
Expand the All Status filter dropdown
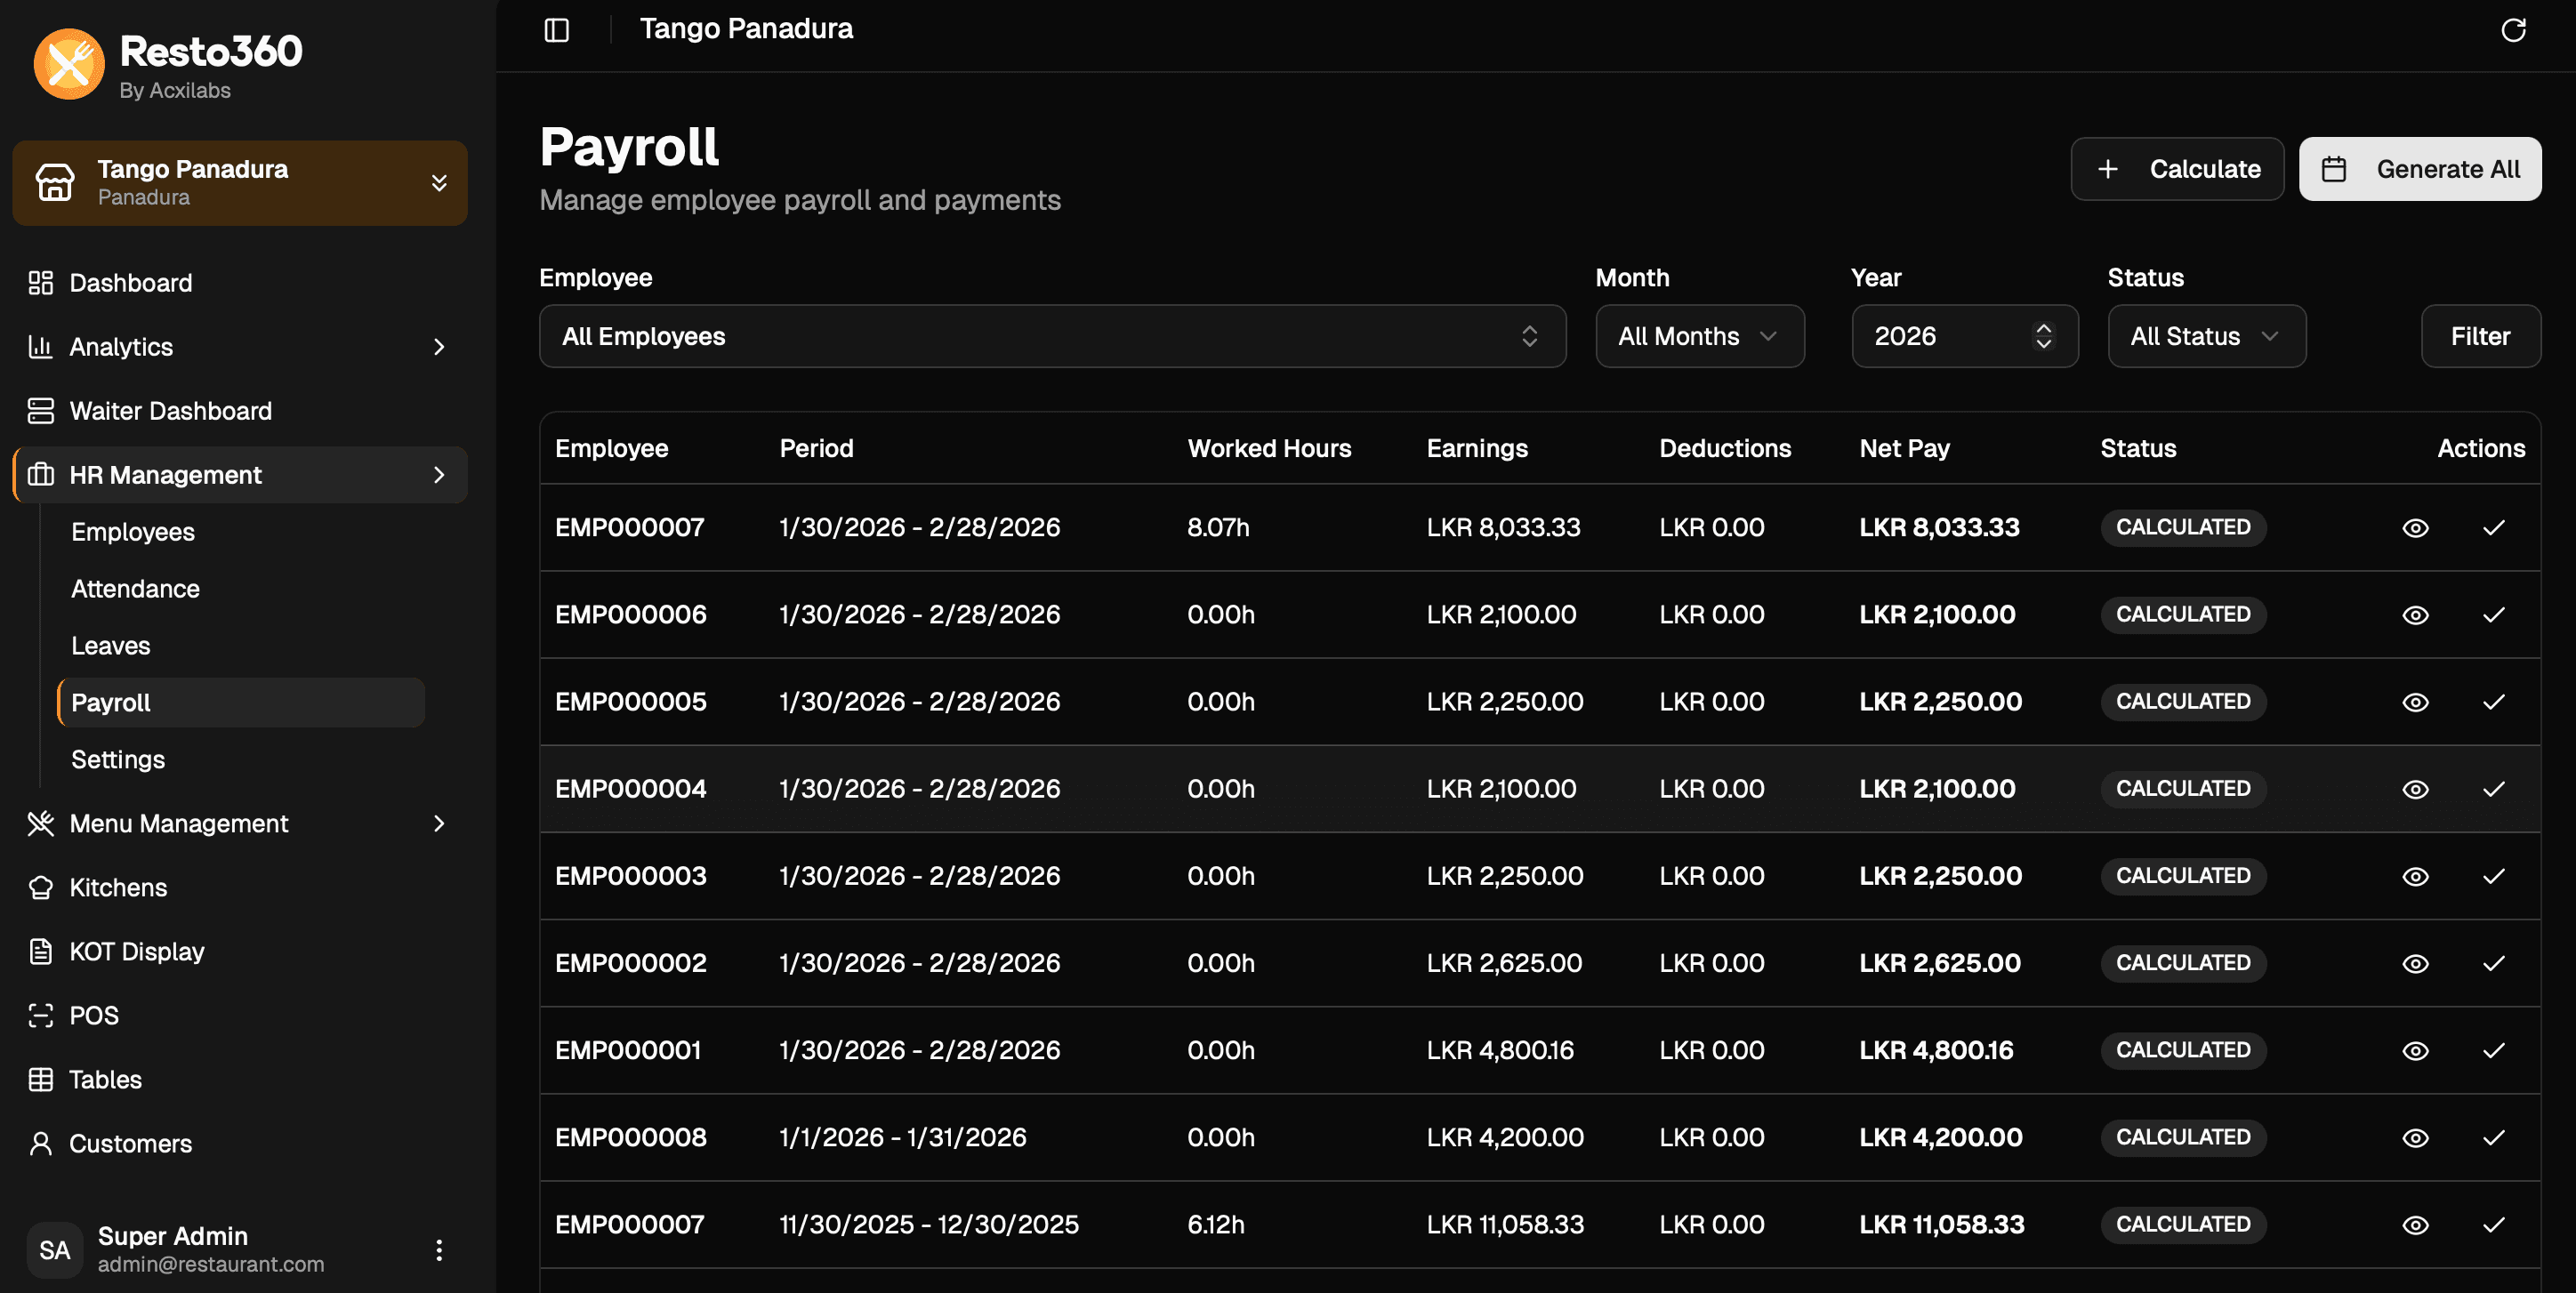tap(2206, 336)
